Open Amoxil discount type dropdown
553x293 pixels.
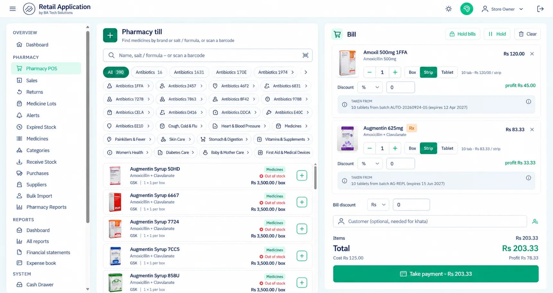[x=370, y=87]
